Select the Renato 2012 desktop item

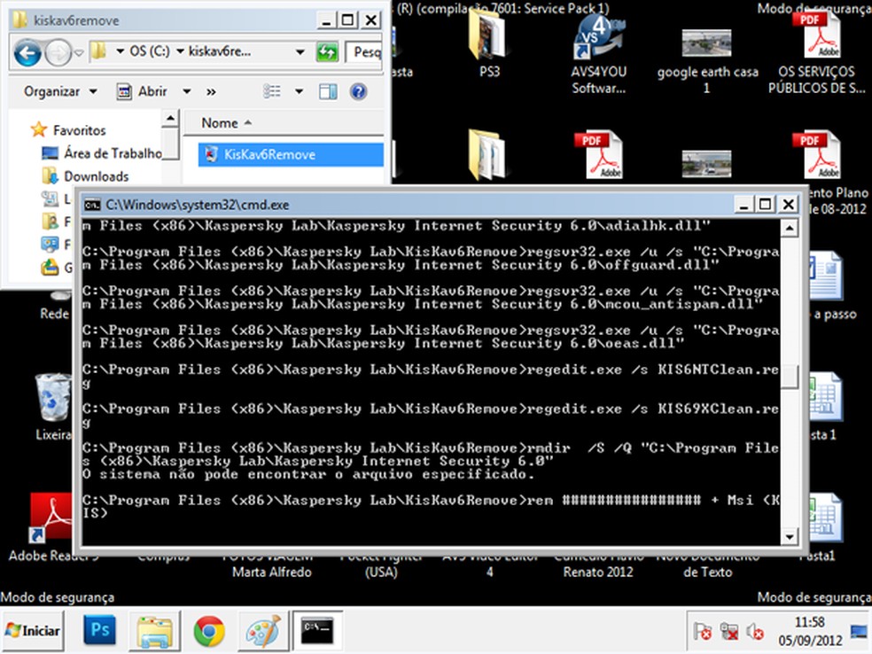(x=598, y=565)
